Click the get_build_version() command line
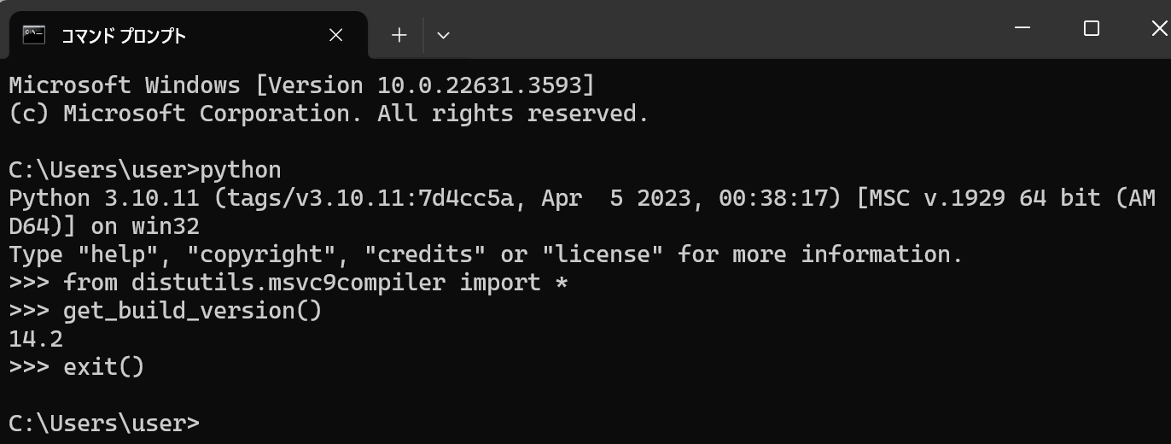 tap(166, 311)
